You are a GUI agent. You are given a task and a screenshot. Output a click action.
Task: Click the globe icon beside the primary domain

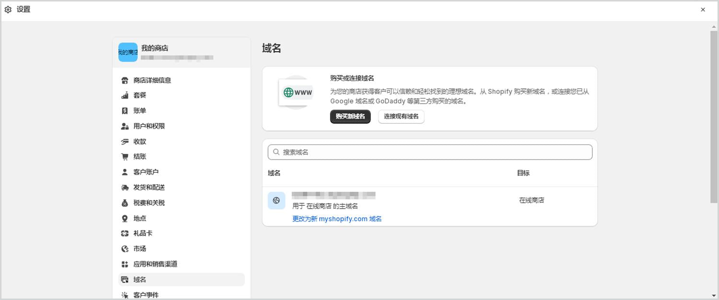pos(277,200)
